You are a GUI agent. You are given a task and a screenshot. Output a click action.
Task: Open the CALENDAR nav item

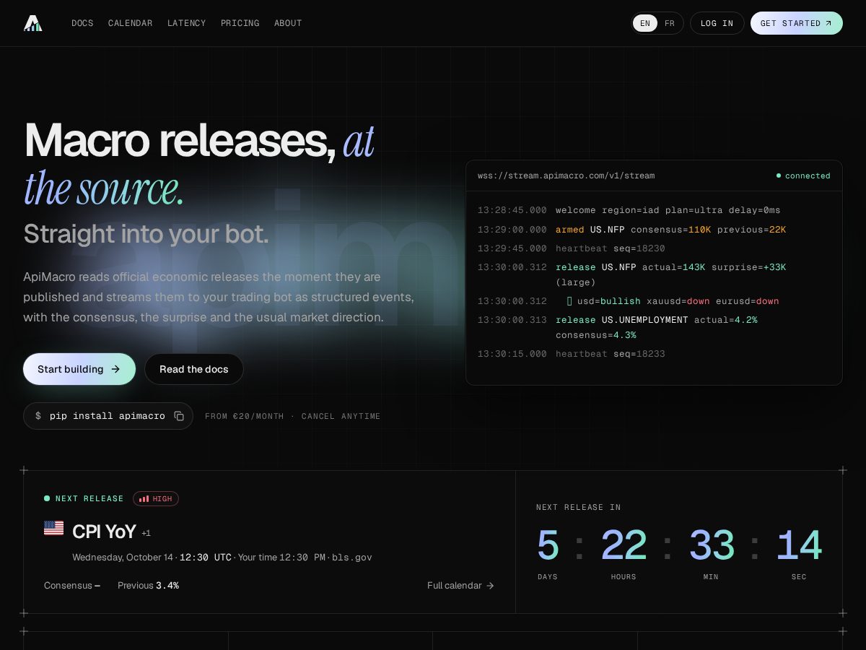pos(131,23)
